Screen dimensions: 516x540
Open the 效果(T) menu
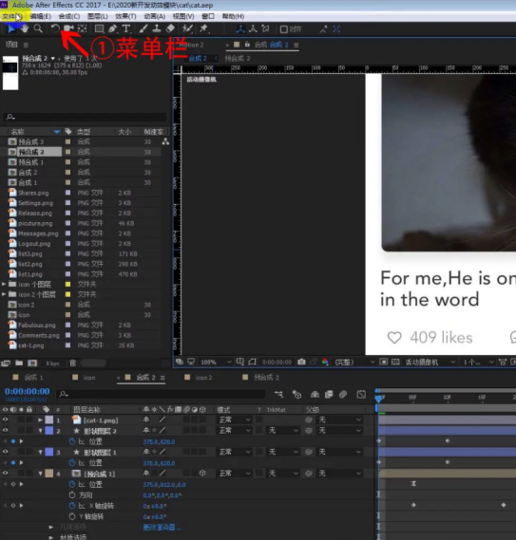(125, 16)
